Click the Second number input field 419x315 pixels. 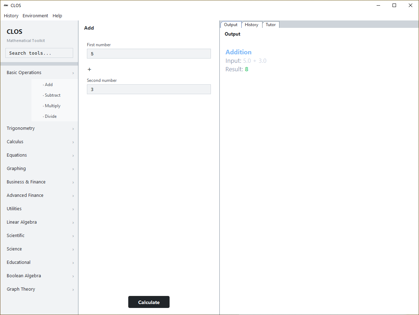click(149, 89)
